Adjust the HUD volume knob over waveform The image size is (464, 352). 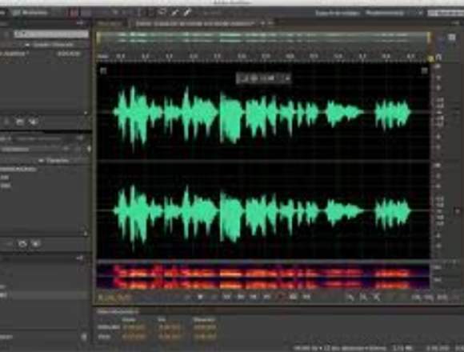[254, 78]
